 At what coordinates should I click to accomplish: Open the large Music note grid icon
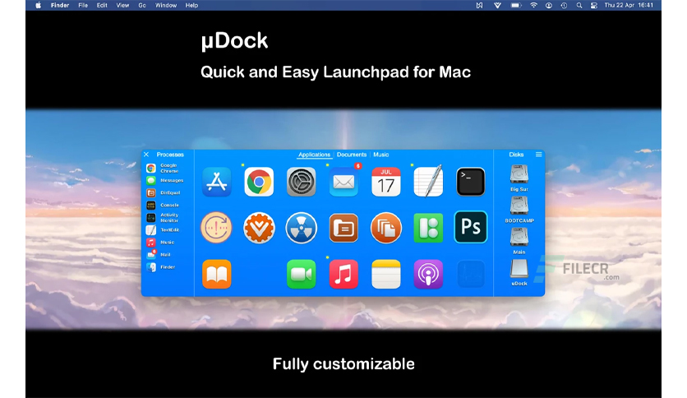[343, 275]
